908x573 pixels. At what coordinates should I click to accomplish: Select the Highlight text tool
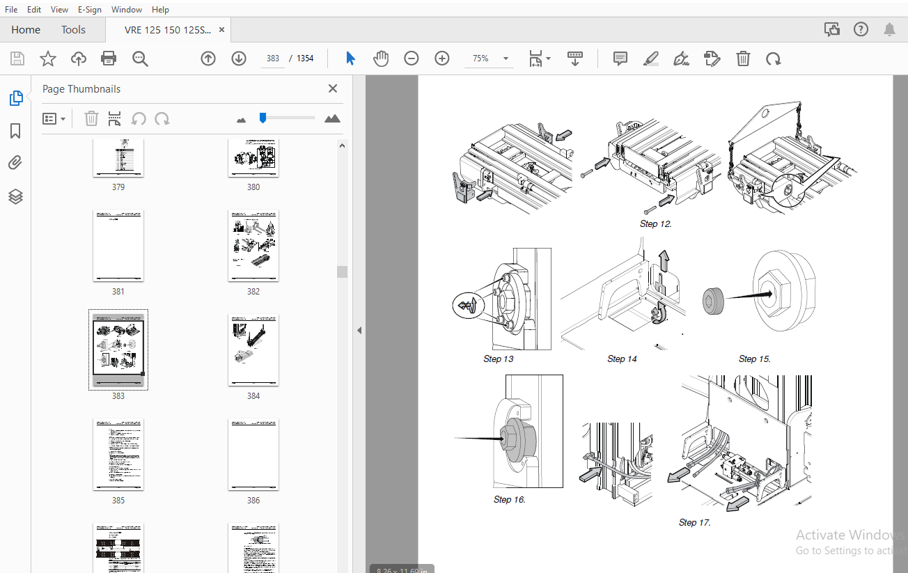click(x=650, y=58)
